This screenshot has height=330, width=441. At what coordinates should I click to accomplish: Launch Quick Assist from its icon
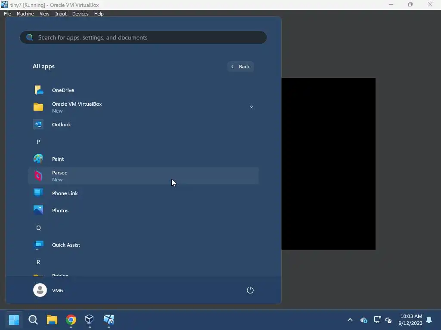[38, 244]
